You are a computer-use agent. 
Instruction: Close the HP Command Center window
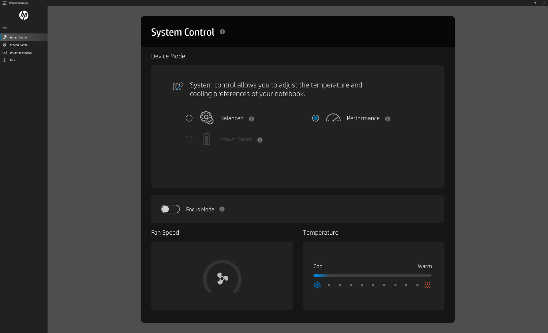tap(543, 3)
